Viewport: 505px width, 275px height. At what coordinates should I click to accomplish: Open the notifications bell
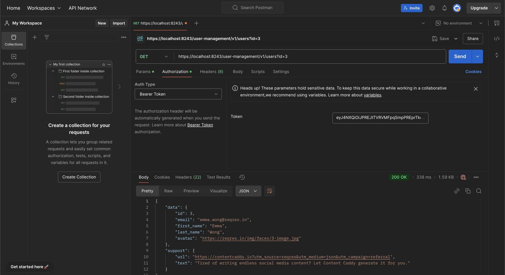coord(444,8)
